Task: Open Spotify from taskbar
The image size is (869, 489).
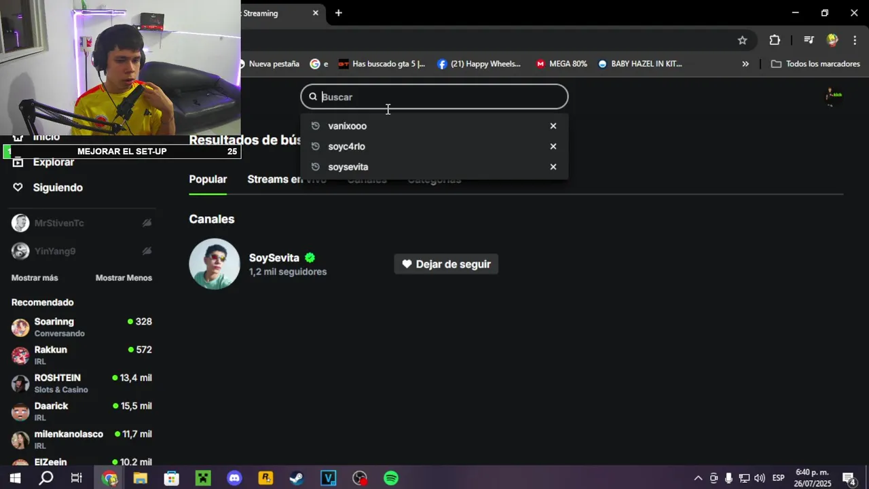Action: click(x=391, y=478)
